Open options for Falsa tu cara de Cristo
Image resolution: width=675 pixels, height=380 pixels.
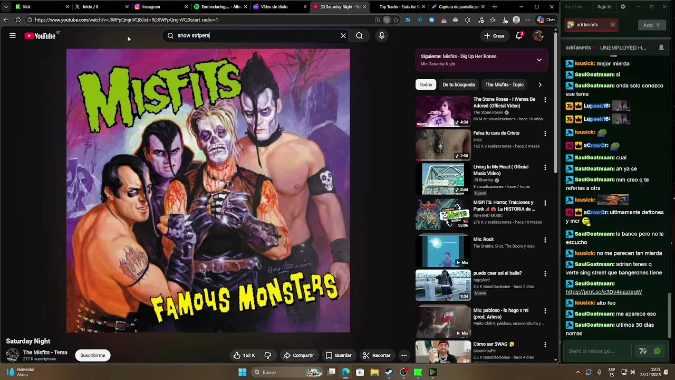[x=545, y=134]
